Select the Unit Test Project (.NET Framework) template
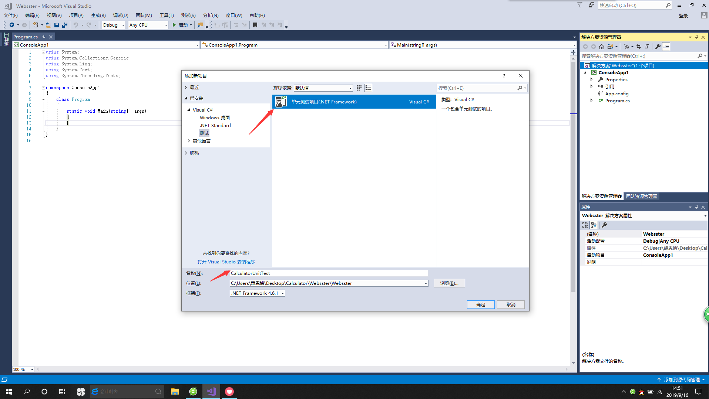The width and height of the screenshot is (709, 399). coord(354,102)
